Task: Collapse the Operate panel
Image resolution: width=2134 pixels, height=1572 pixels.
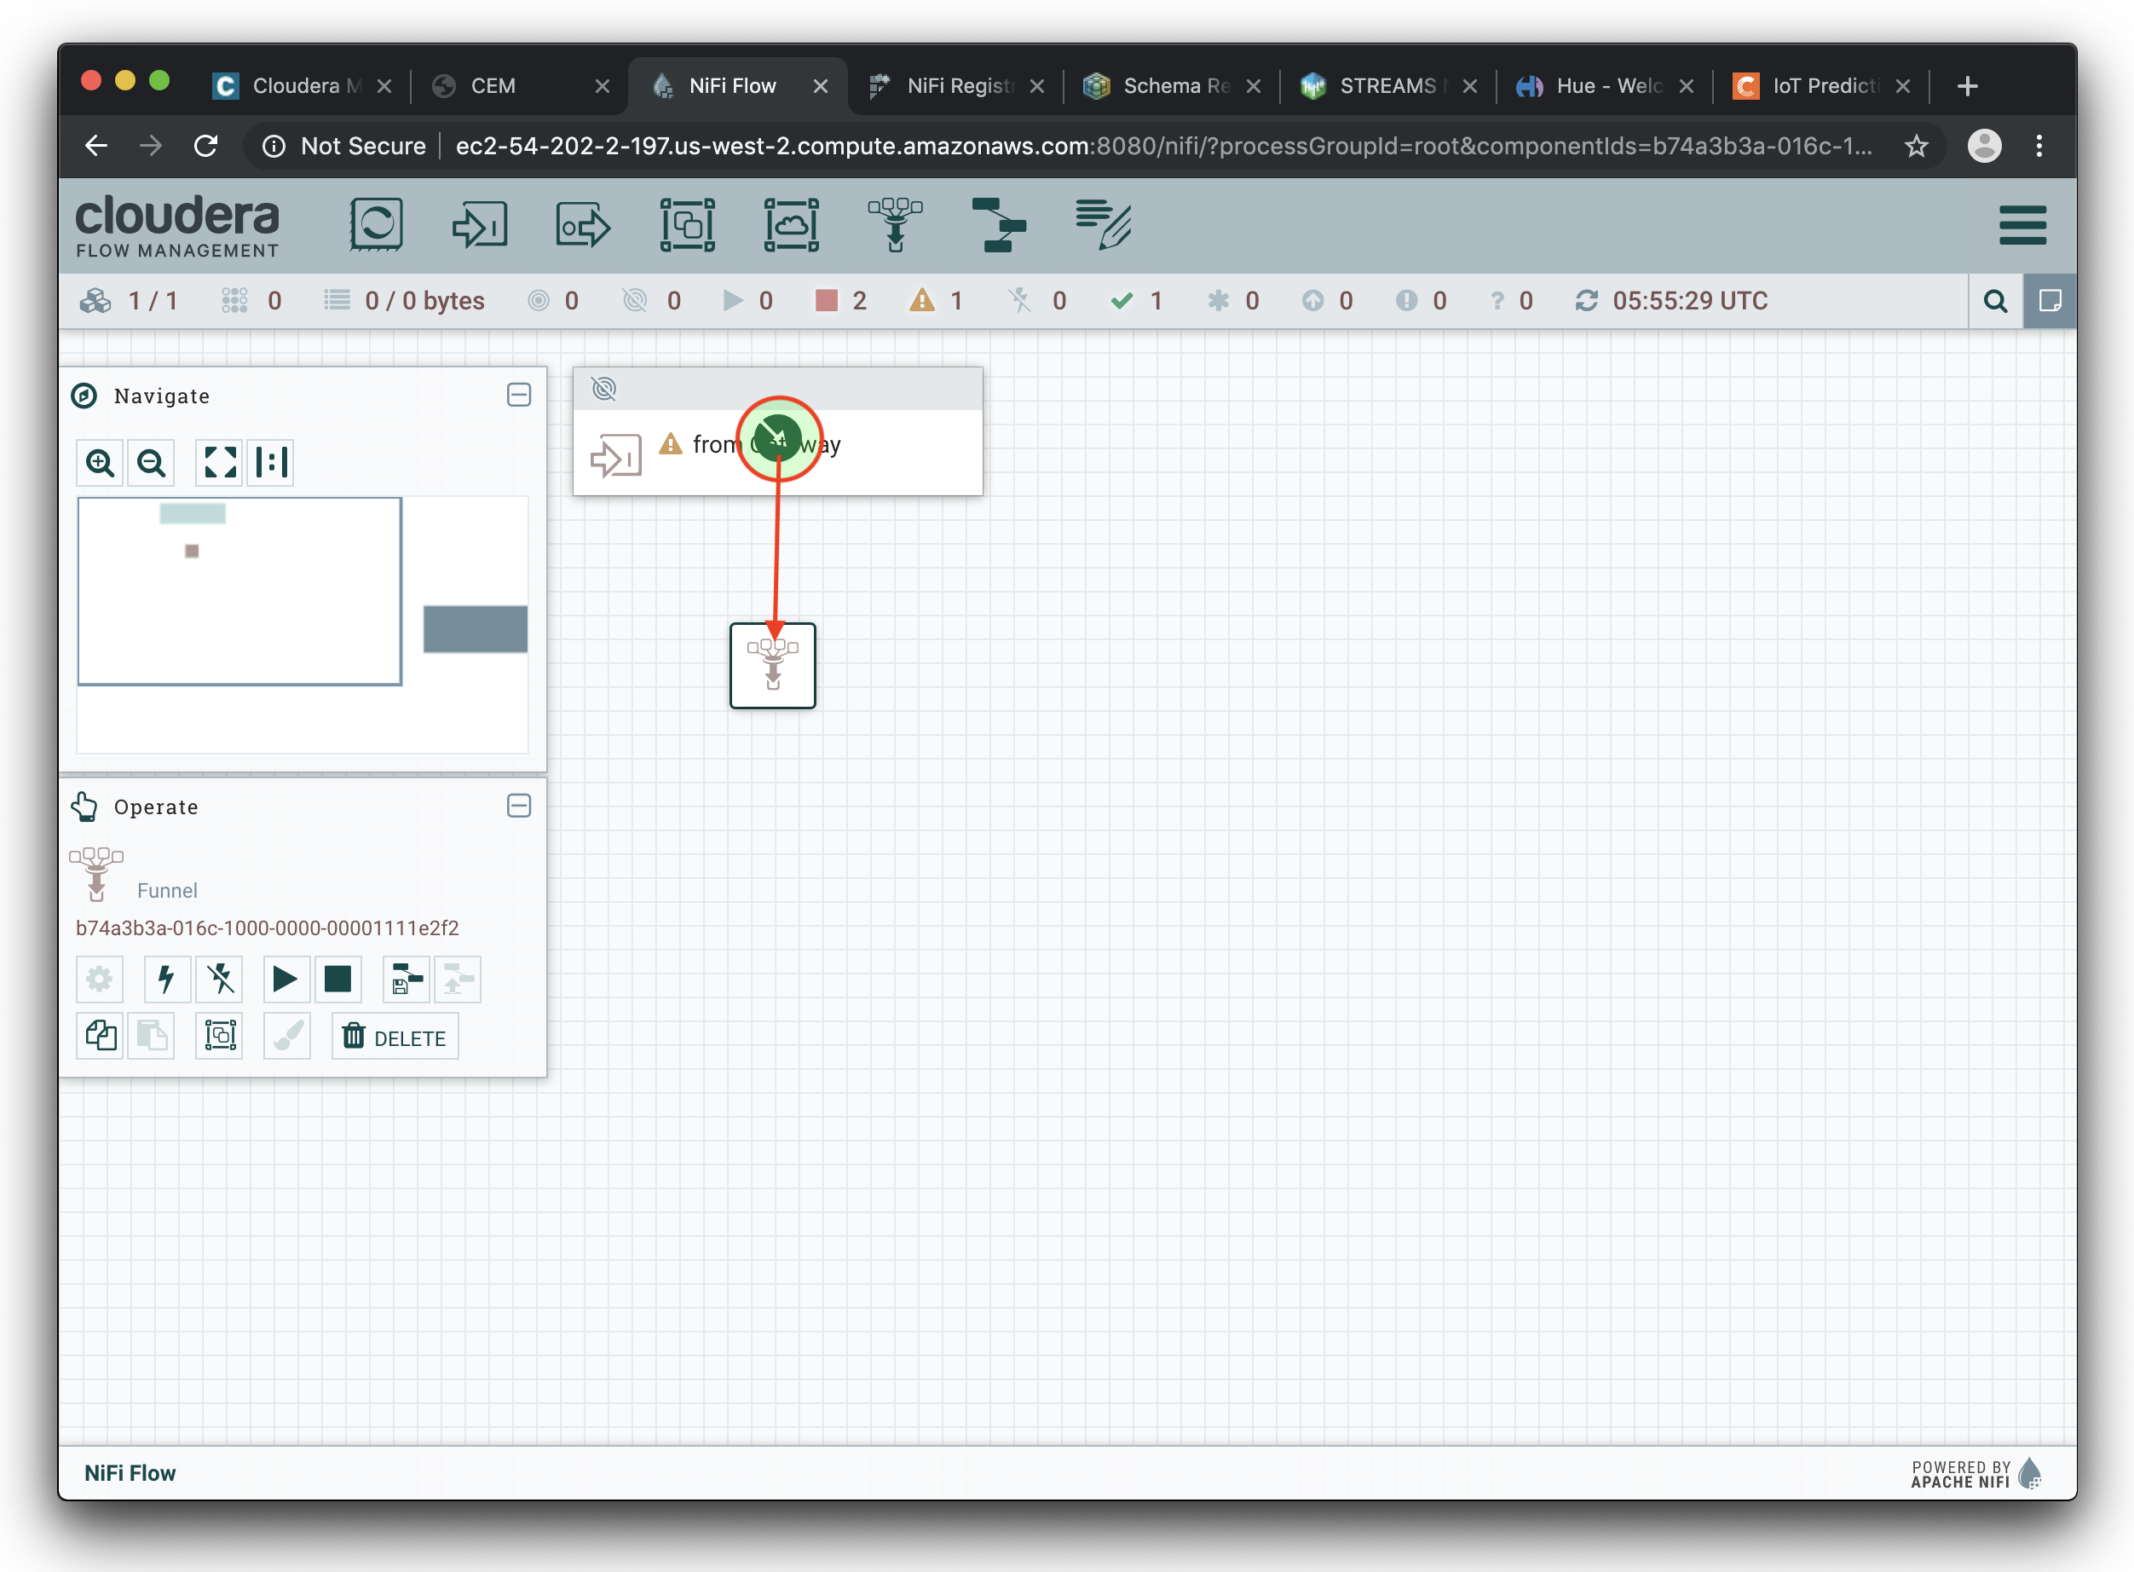Action: tap(518, 806)
